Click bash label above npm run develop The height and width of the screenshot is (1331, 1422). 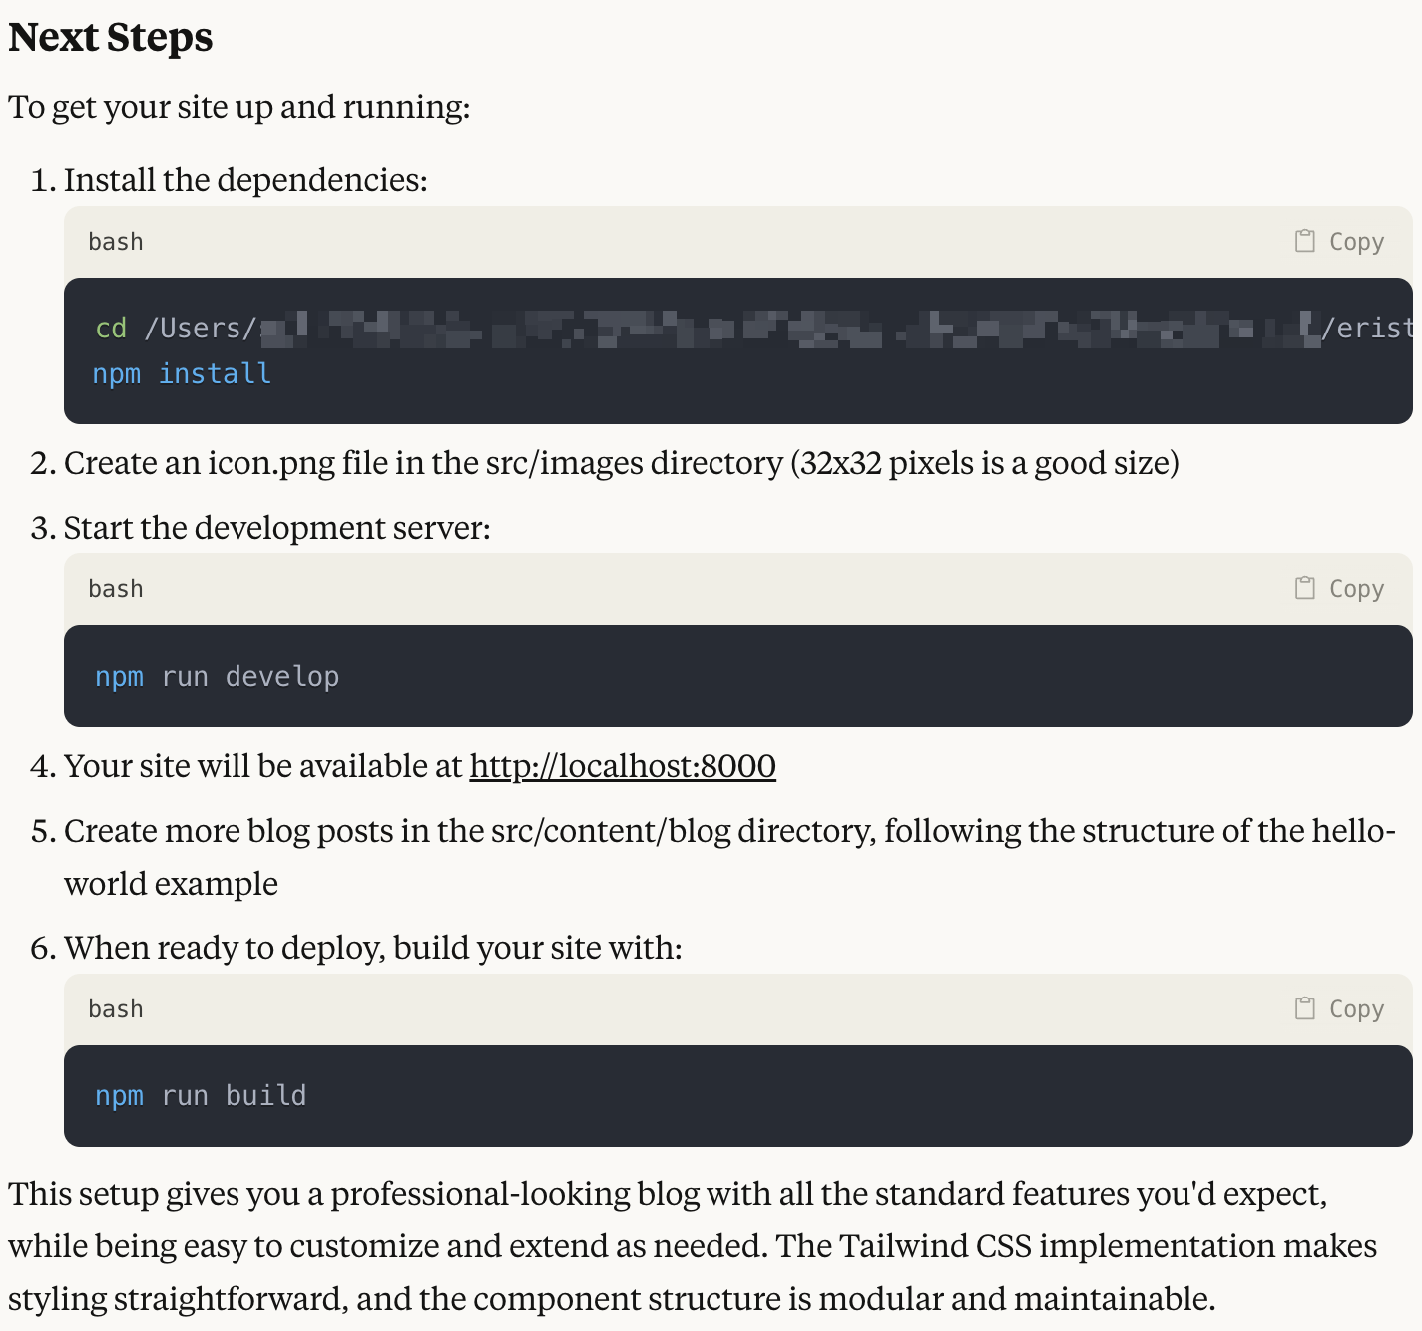[x=116, y=589]
